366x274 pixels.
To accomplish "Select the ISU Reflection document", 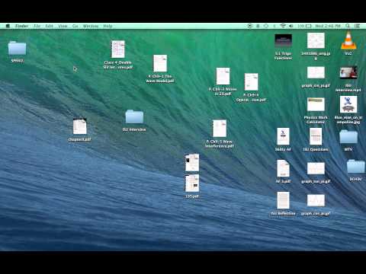I will pos(283,200).
